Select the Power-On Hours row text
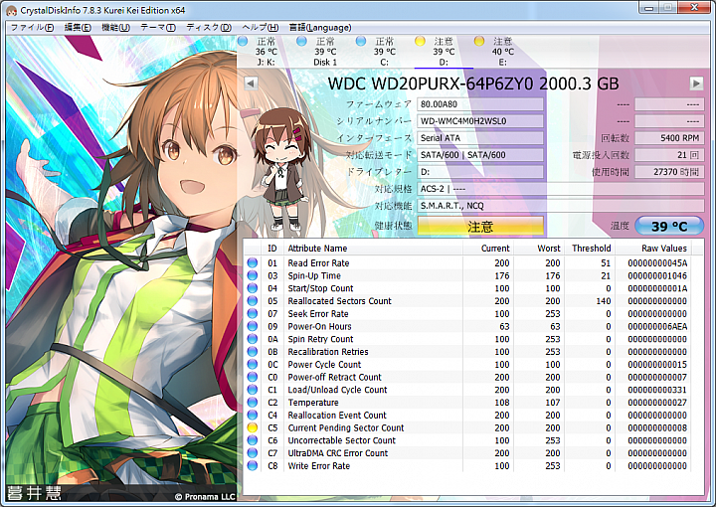Screen dimensions: 716x507 click(x=319, y=326)
